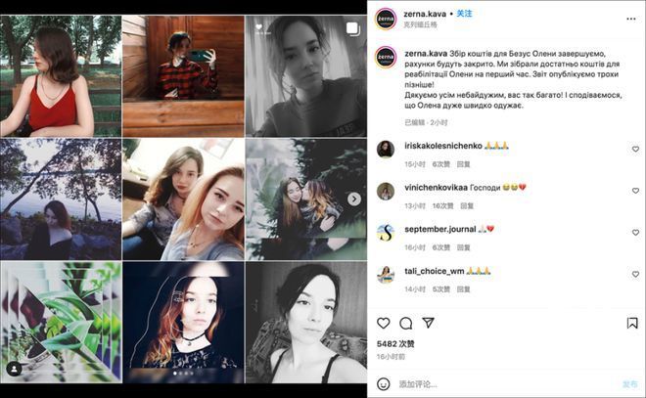The width and height of the screenshot is (646, 398).
Task: Reply to tali_choice_wm comment
Action: 464,289
